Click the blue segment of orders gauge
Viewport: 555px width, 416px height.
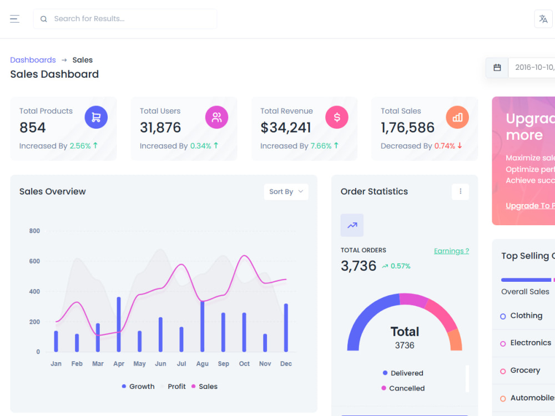366,316
